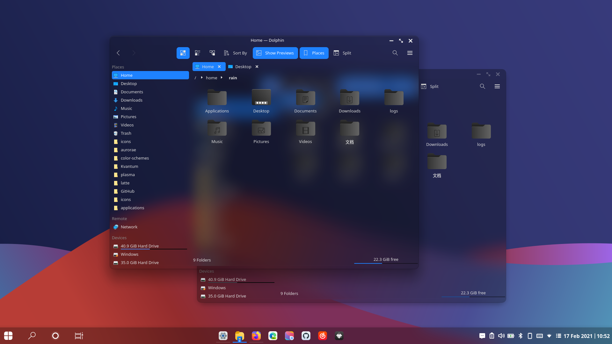Image resolution: width=612 pixels, height=344 pixels.
Task: Switch to the Desktop tab
Action: click(x=243, y=67)
